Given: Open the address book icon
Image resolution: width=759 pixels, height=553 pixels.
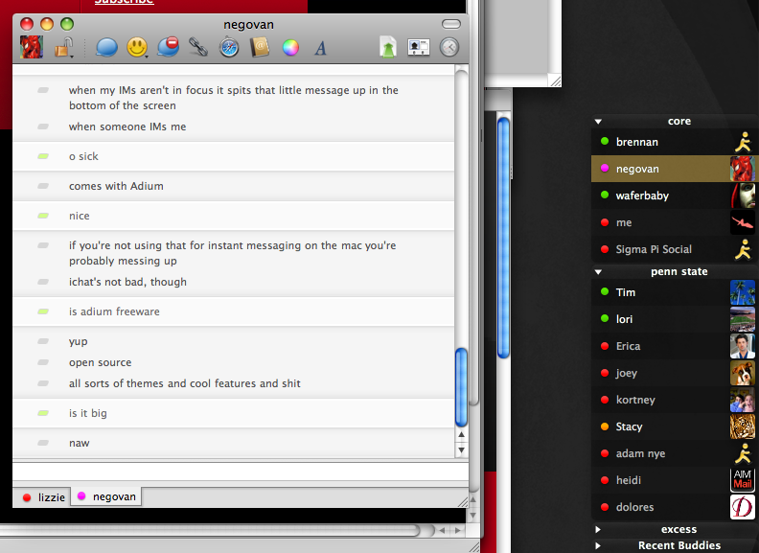Looking at the screenshot, I should [x=260, y=48].
